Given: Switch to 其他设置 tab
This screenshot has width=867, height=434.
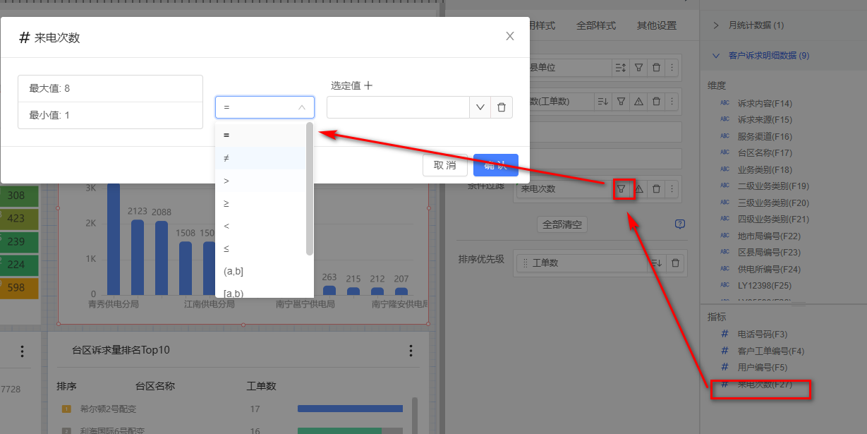Looking at the screenshot, I should (x=656, y=25).
